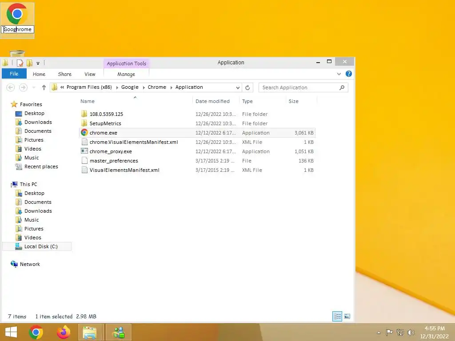Sort by the Type column header
The image size is (455, 341).
coord(247,101)
